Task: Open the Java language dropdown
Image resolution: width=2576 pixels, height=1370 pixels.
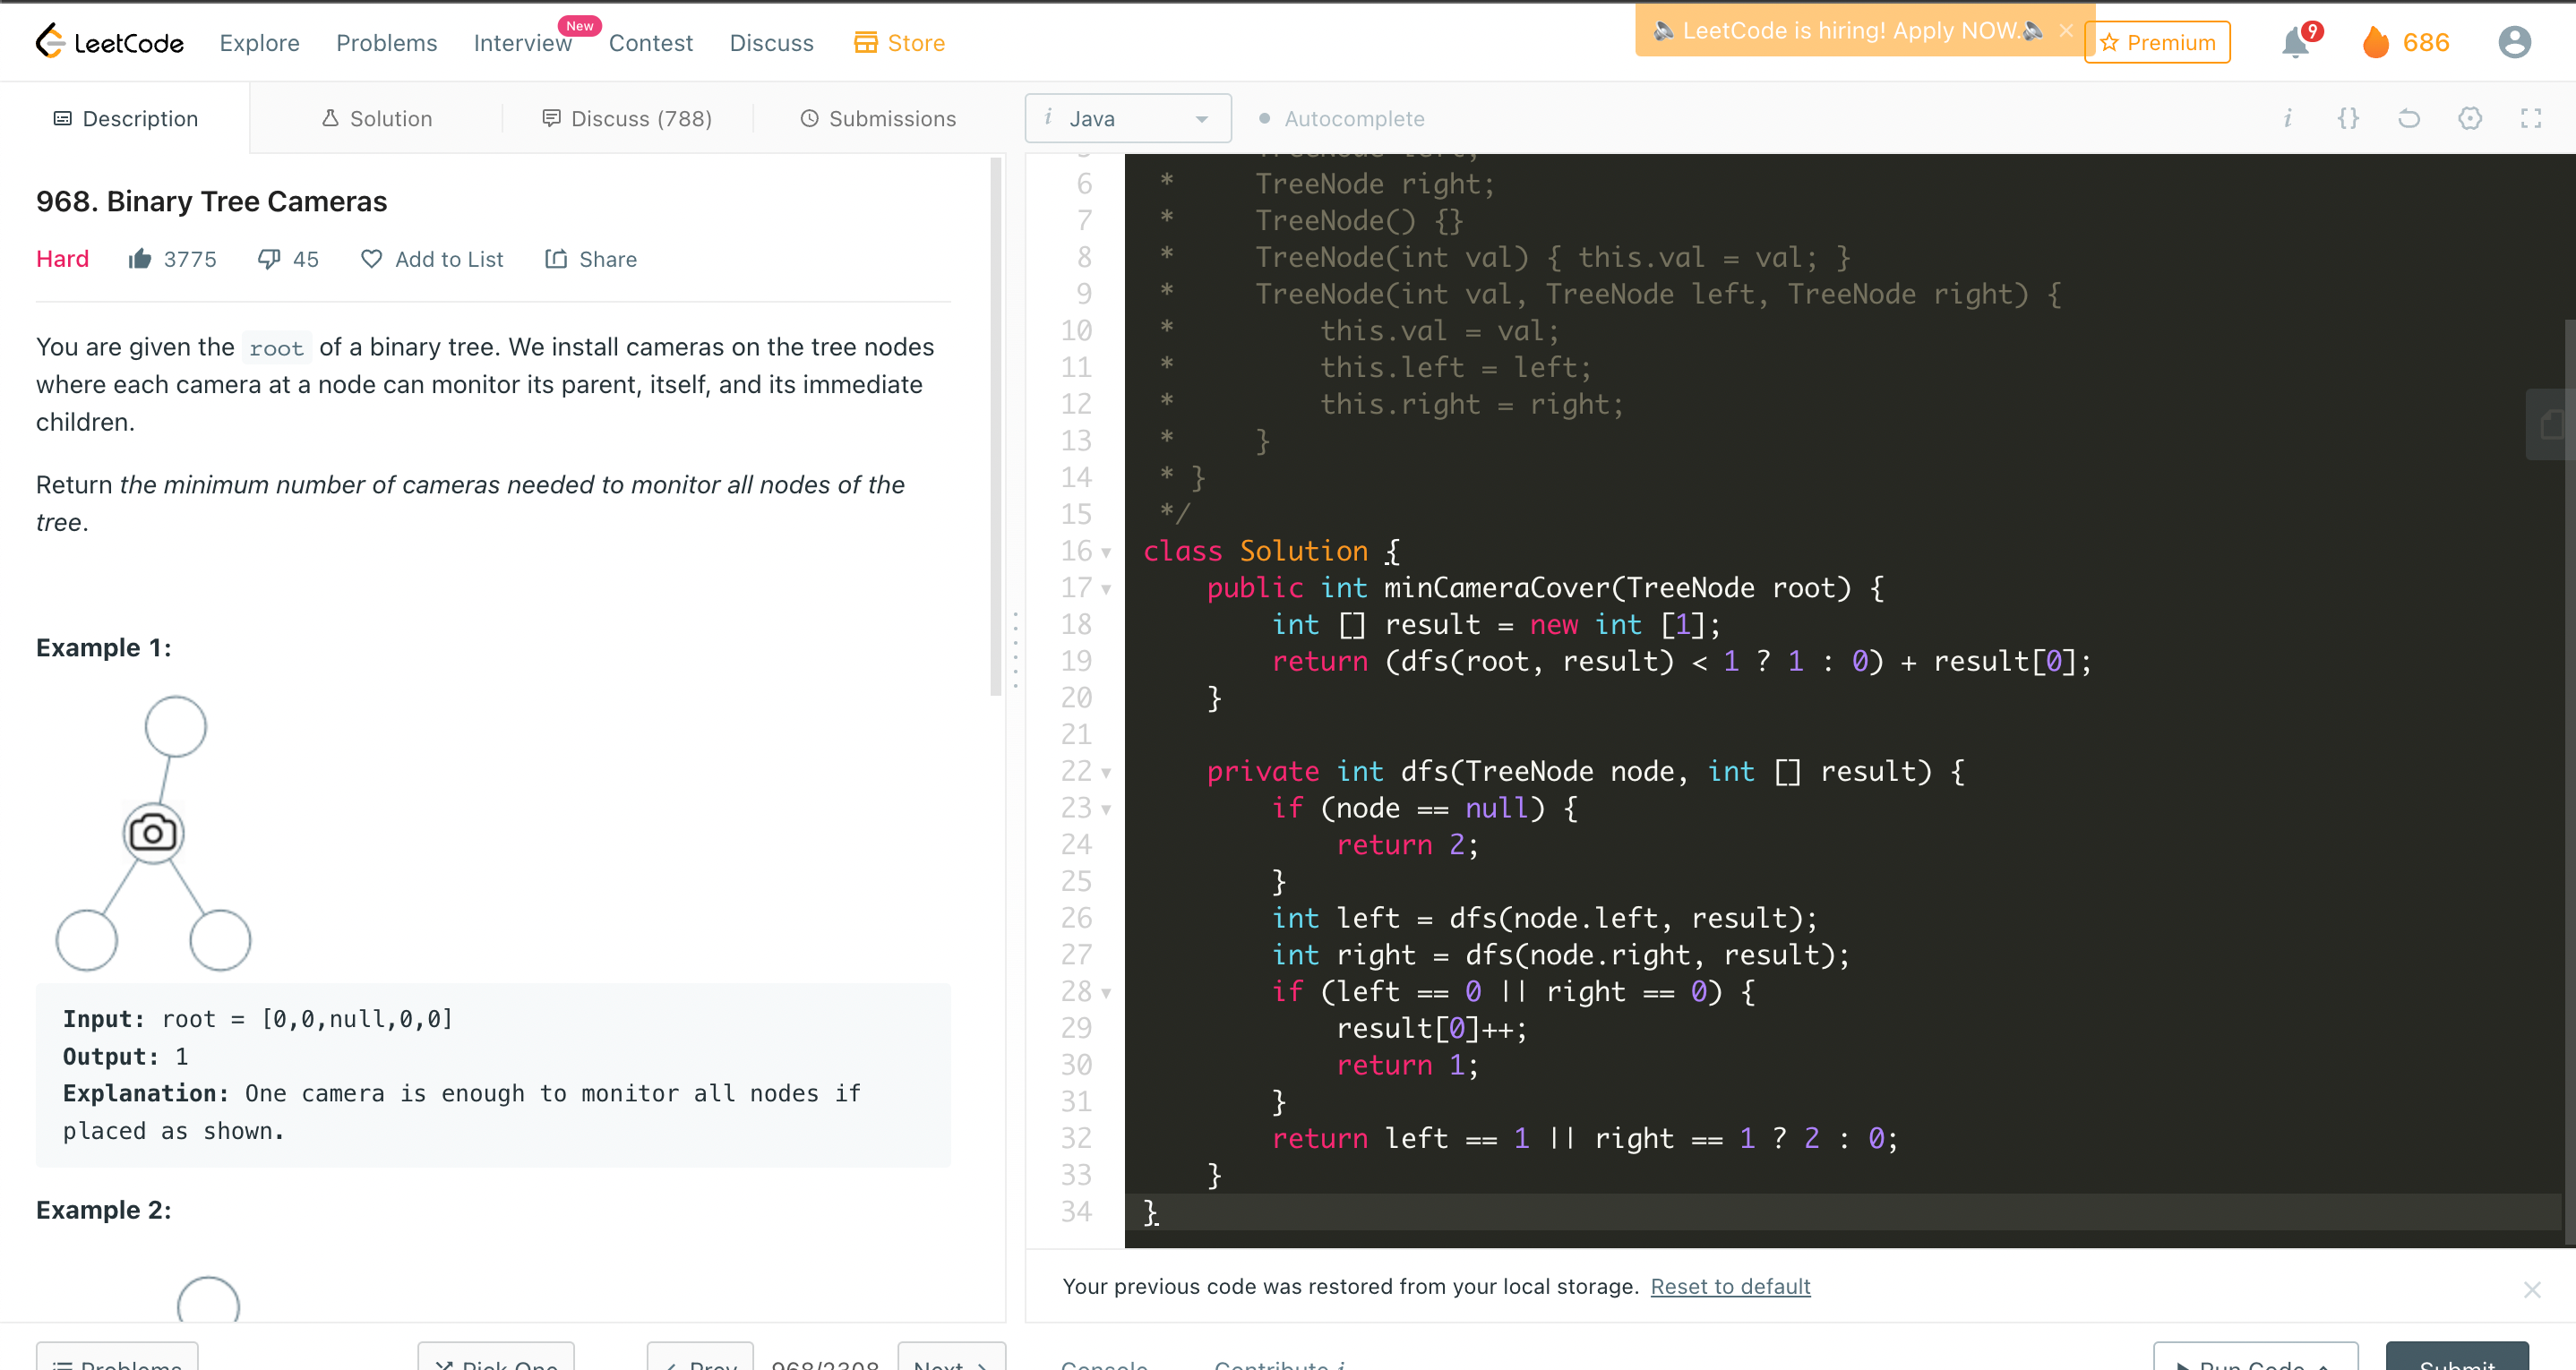Action: pos(1128,118)
